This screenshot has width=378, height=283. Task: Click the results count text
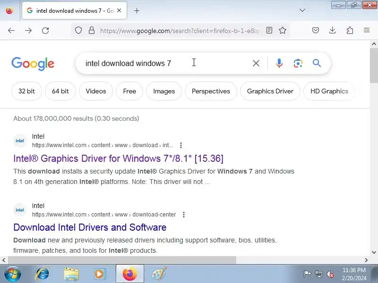(76, 118)
